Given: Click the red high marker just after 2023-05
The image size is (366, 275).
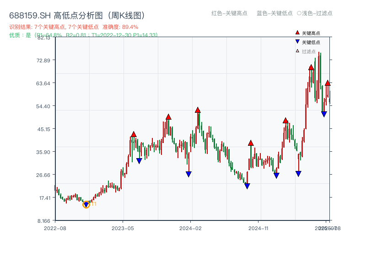Looking at the screenshot, I should [x=133, y=134].
